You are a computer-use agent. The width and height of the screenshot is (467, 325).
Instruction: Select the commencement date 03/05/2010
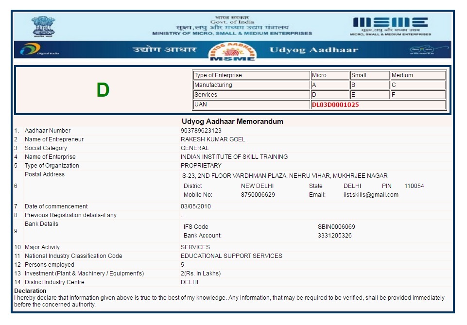196,206
